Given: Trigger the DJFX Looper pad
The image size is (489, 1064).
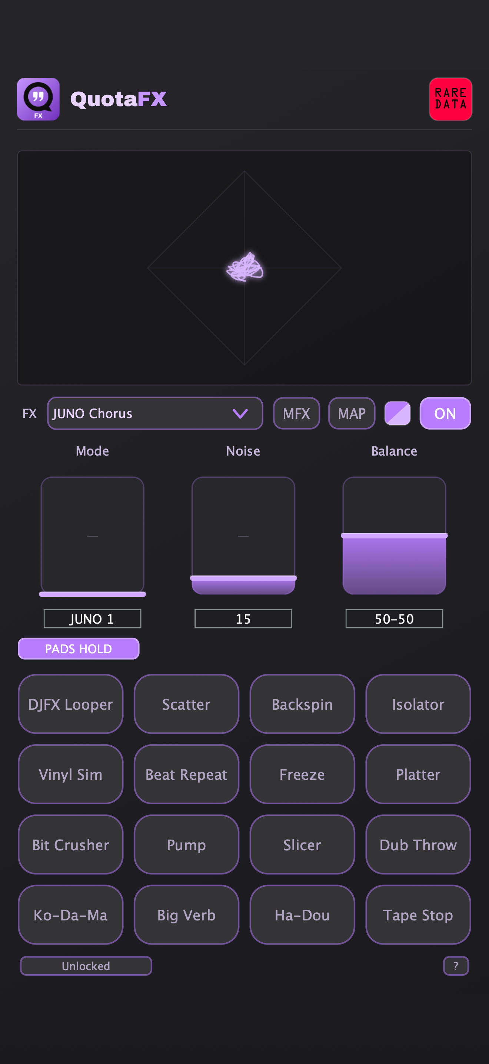Looking at the screenshot, I should tap(70, 704).
